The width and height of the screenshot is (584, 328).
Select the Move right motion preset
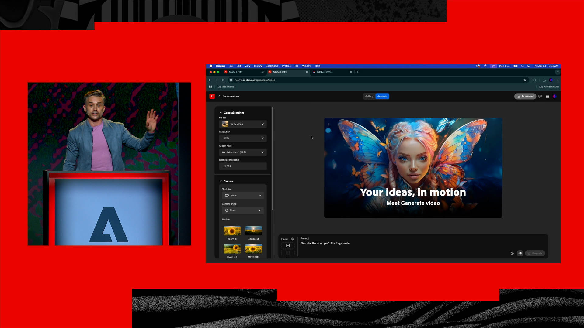pyautogui.click(x=253, y=249)
